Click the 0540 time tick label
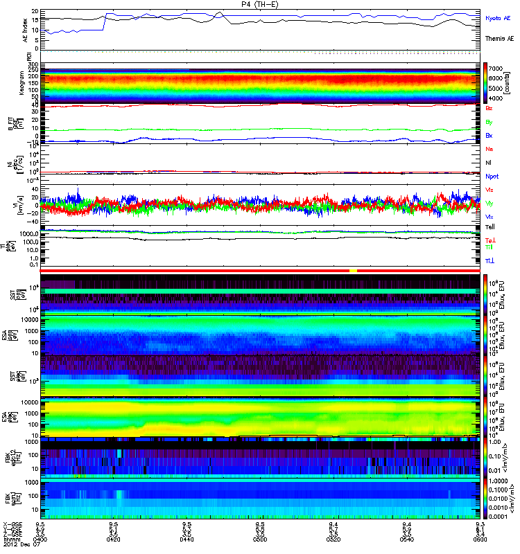520x554 pixels. [x=407, y=539]
